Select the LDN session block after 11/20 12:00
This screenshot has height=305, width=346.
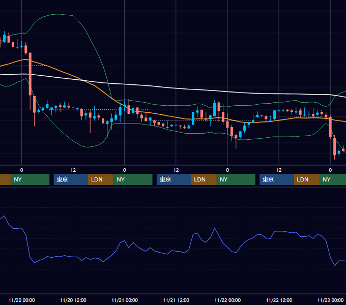click(101, 179)
